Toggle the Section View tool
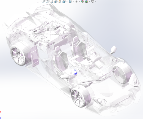The width and height of the screenshot is (143, 119). tap(56, 2)
